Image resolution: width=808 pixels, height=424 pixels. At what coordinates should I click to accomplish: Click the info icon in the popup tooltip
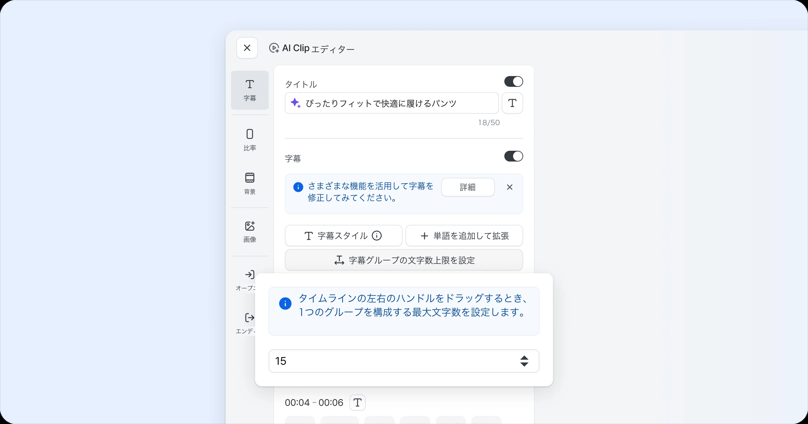pos(285,304)
